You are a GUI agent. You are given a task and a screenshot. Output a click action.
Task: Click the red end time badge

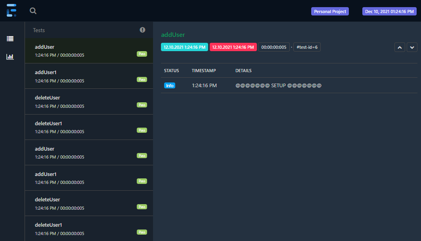[x=233, y=47]
